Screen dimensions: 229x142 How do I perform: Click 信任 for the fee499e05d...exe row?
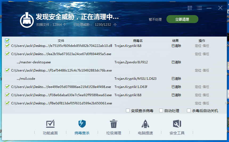(206, 87)
